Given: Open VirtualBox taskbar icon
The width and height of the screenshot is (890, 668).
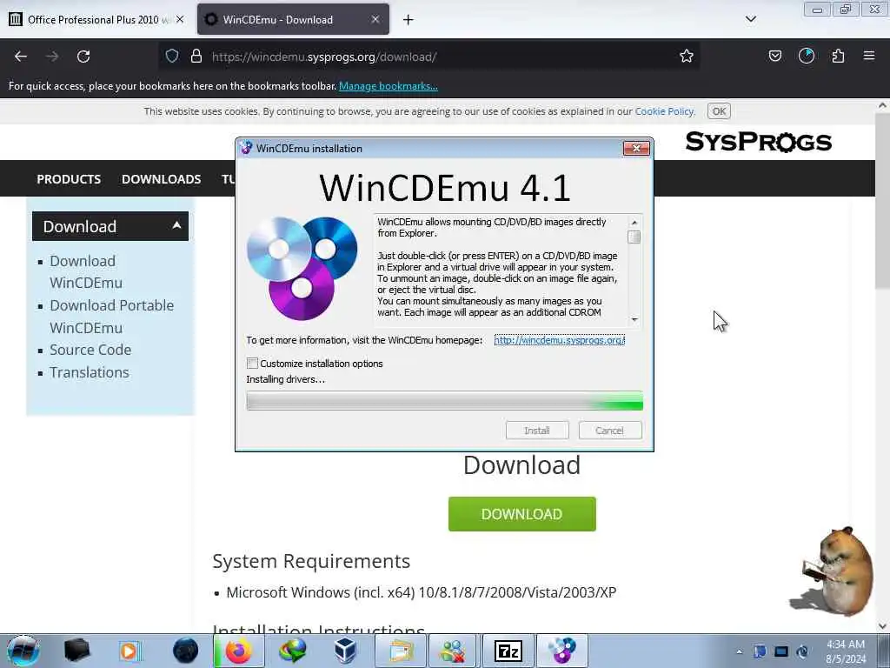Looking at the screenshot, I should (345, 651).
